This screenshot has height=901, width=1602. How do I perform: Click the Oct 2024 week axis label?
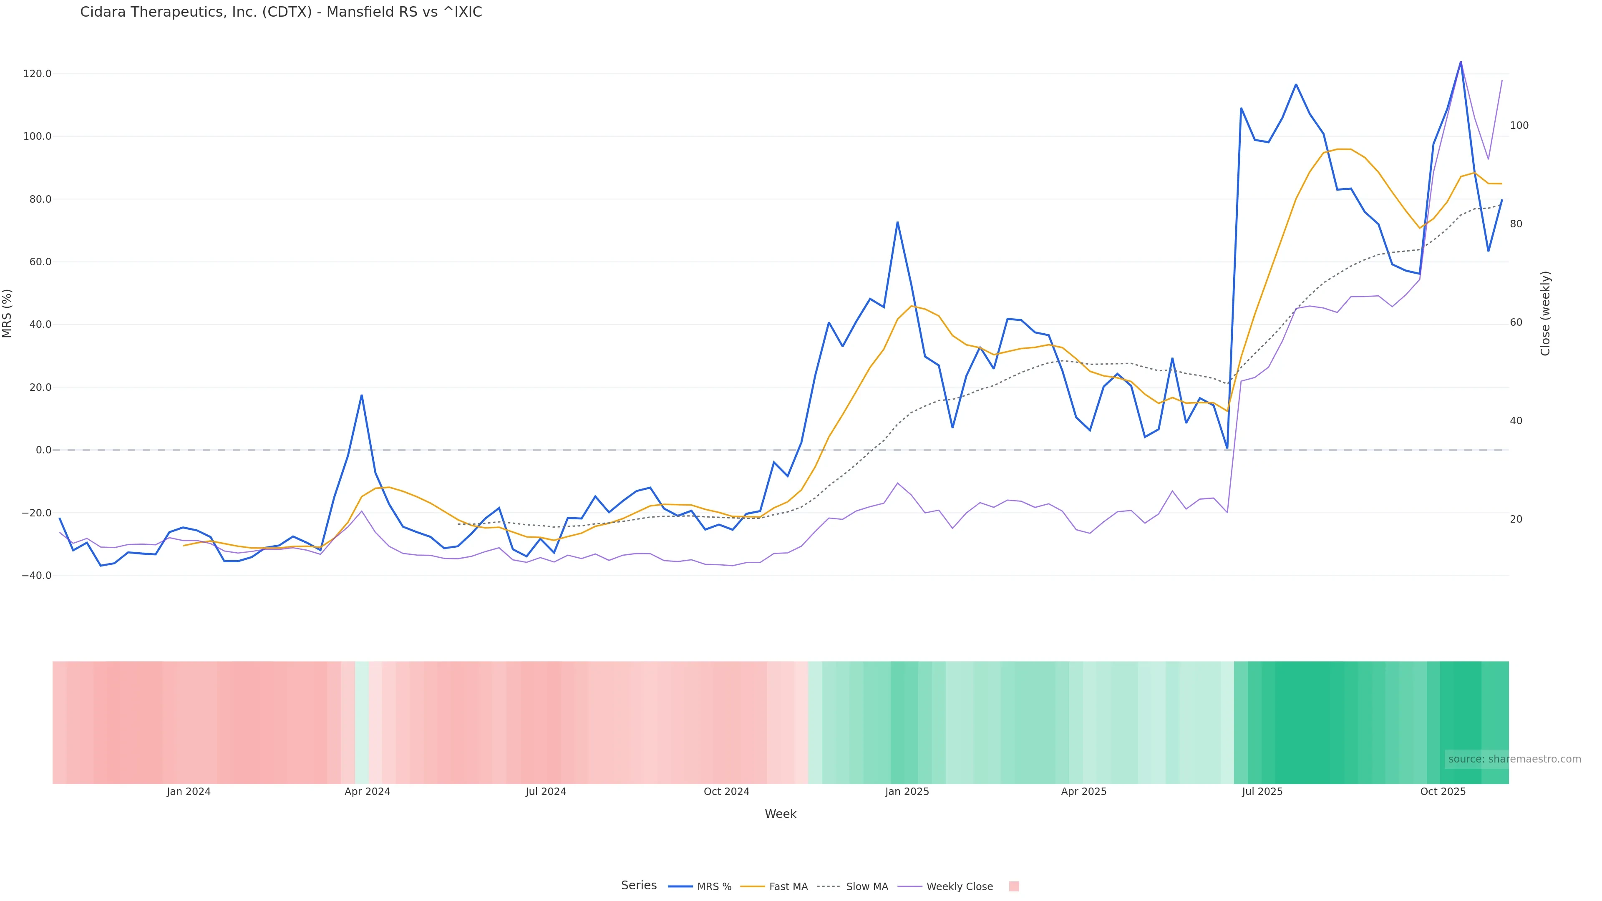point(726,792)
